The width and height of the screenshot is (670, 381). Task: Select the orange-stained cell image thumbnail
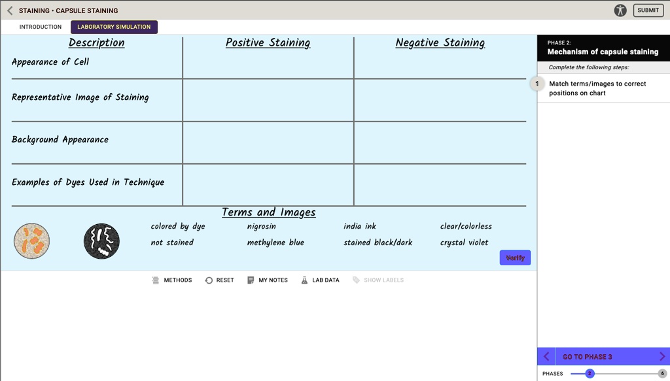tap(31, 240)
